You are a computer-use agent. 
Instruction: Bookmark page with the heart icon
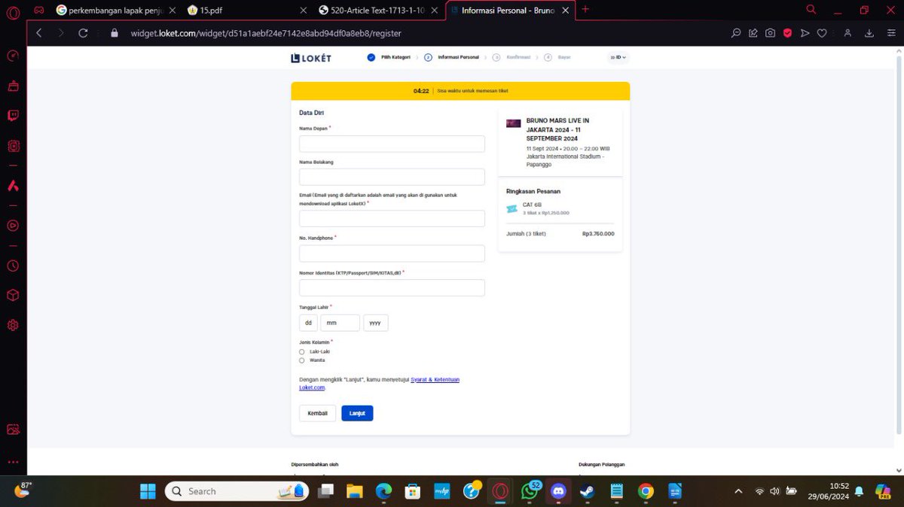(x=822, y=33)
